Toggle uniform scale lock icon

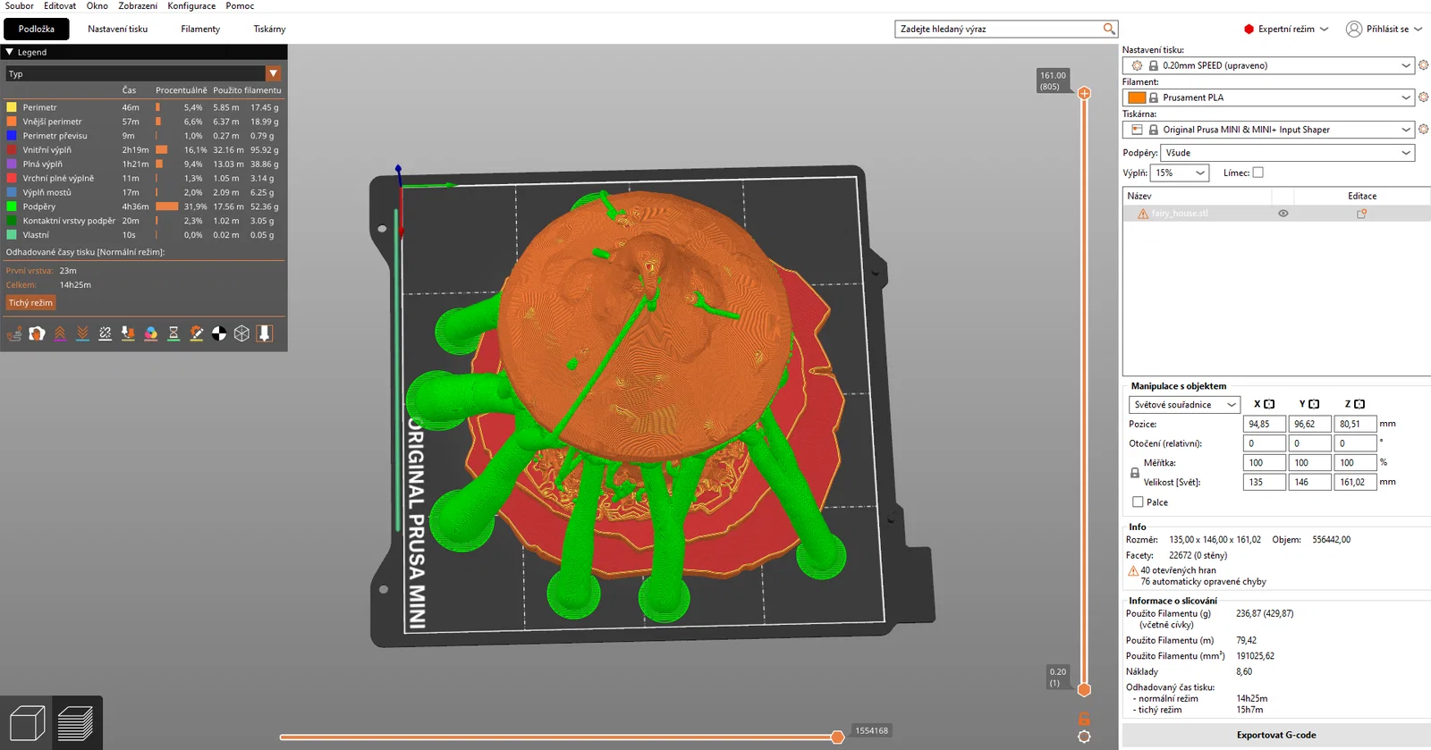(1135, 473)
